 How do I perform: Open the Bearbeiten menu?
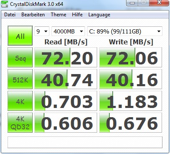33,15
